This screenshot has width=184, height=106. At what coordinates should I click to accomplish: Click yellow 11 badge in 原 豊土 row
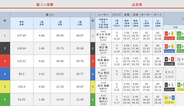pyautogui.click(x=166, y=98)
